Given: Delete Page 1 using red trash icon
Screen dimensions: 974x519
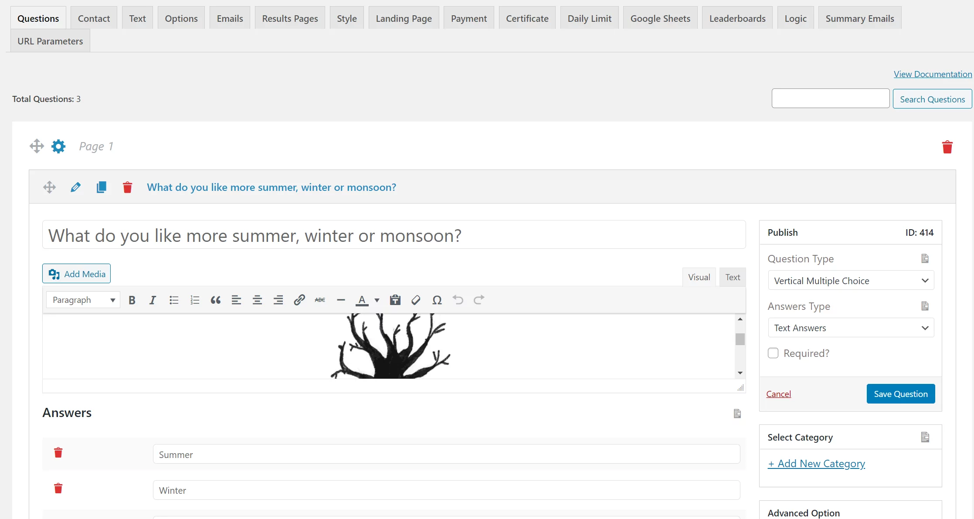Looking at the screenshot, I should (947, 147).
